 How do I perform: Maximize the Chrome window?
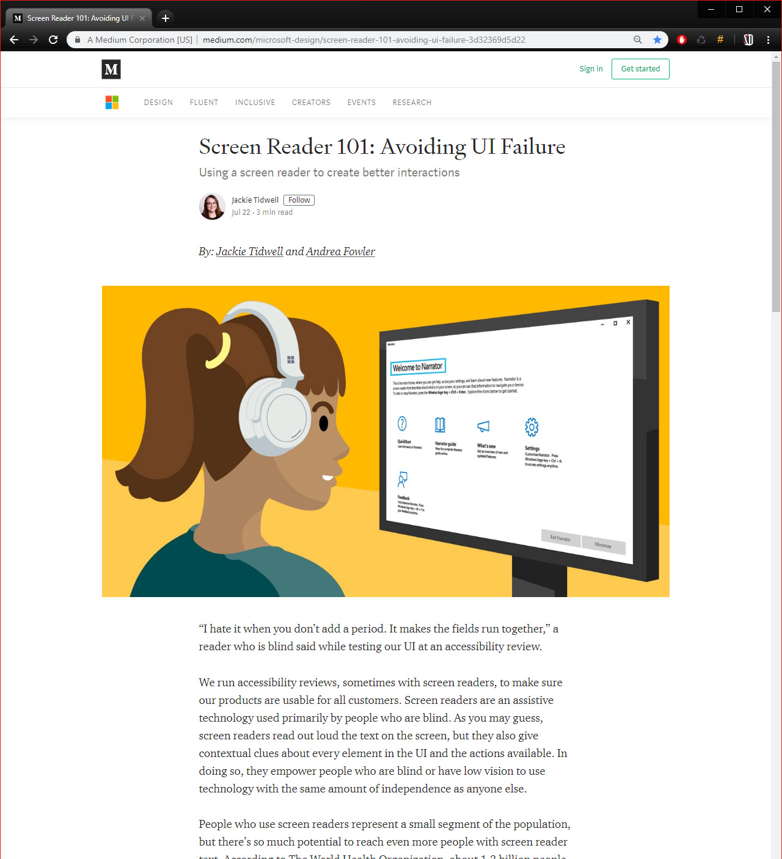pyautogui.click(x=739, y=9)
